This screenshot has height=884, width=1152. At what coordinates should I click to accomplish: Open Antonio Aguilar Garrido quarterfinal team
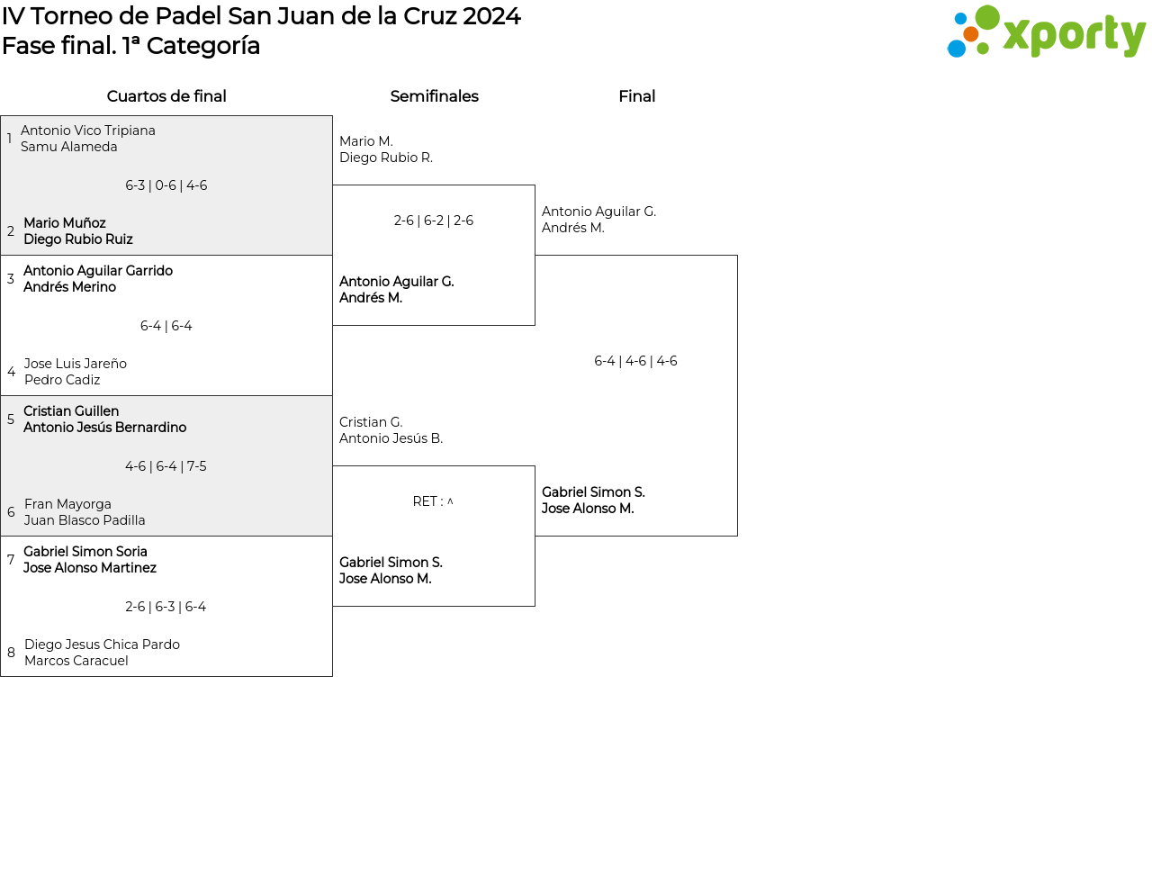coord(98,279)
